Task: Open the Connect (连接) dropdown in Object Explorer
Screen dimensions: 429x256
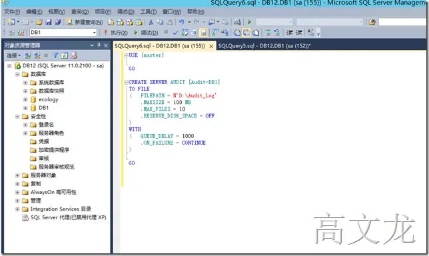Action: pyautogui.click(x=13, y=55)
